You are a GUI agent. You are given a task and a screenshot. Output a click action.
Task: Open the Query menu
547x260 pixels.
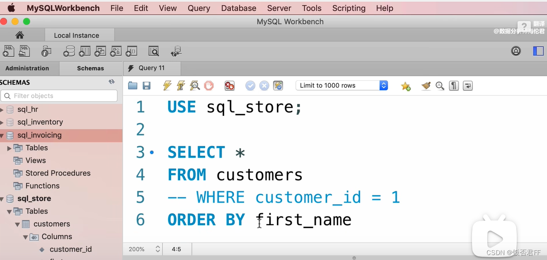tap(199, 8)
